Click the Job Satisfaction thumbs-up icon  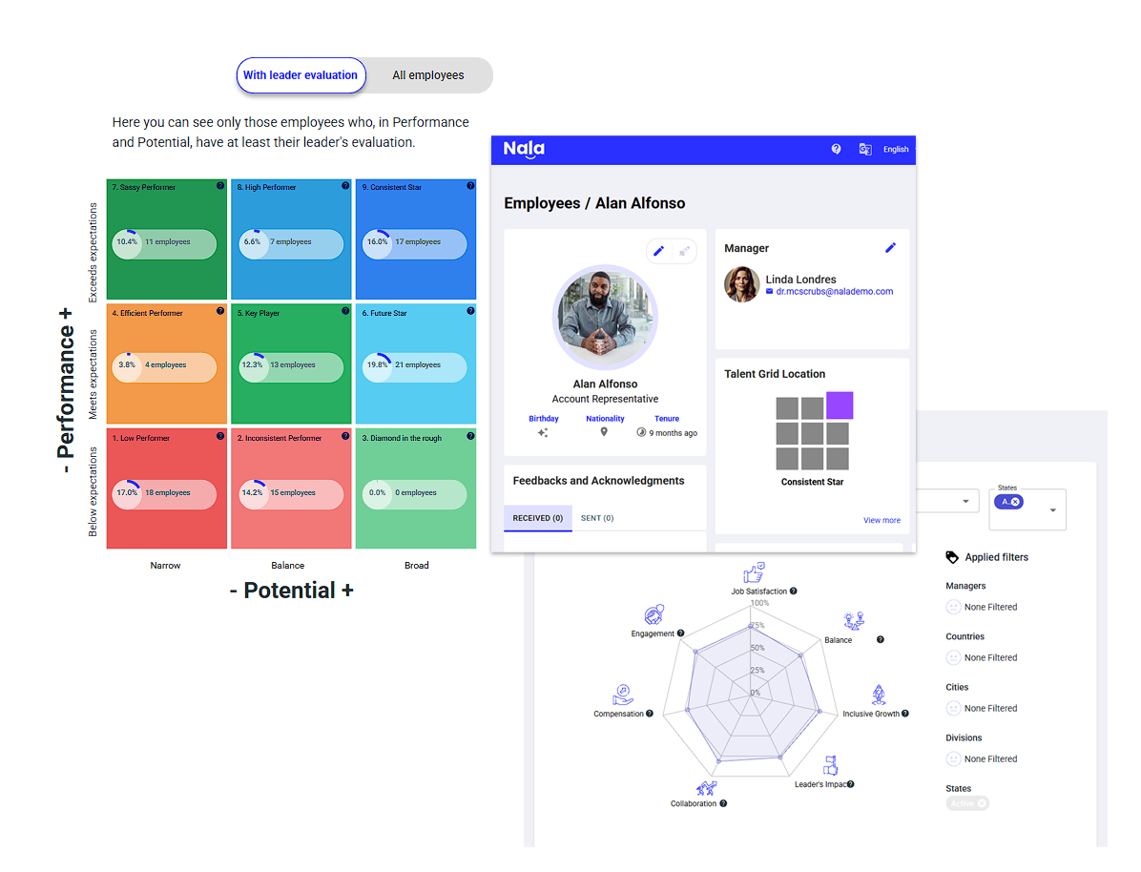coord(754,572)
